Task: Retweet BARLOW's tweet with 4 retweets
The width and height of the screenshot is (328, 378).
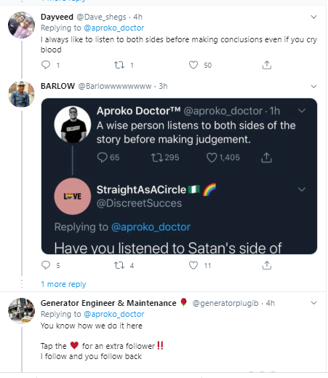Action: point(119,265)
